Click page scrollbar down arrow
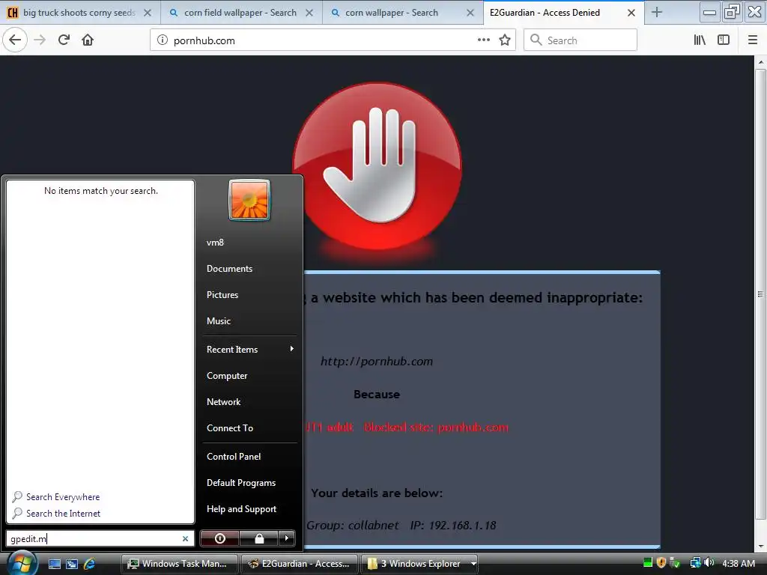 click(761, 546)
